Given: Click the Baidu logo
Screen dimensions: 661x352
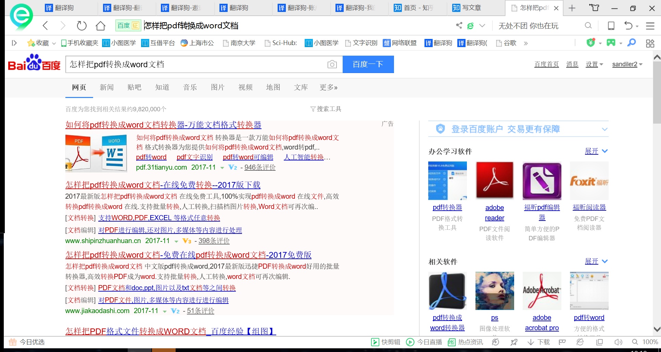Looking at the screenshot, I should (34, 62).
